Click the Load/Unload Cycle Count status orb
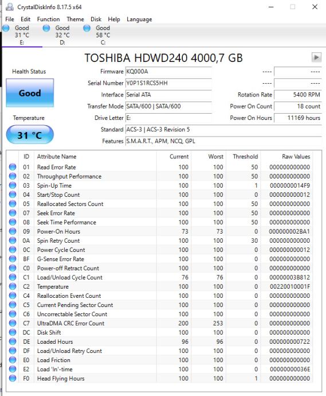This screenshot has width=326, height=396. (x=13, y=277)
